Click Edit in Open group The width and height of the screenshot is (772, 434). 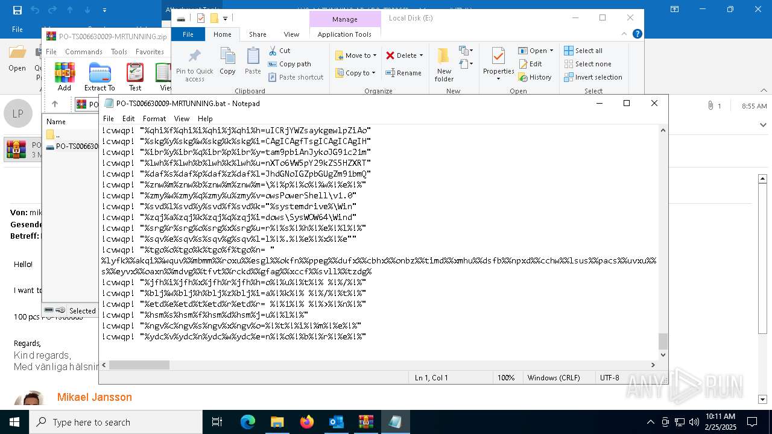[530, 64]
